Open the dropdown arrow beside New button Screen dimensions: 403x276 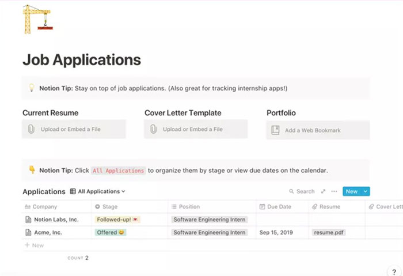coord(366,191)
